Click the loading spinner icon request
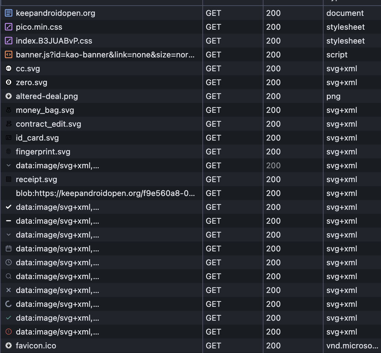381x353 pixels. (x=9, y=304)
